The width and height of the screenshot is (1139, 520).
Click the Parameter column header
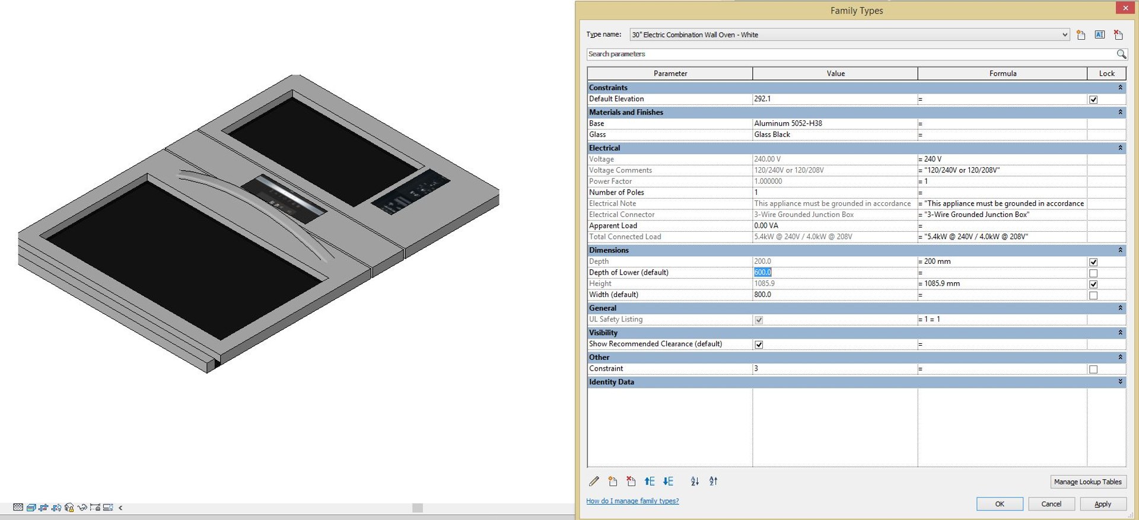tap(670, 74)
